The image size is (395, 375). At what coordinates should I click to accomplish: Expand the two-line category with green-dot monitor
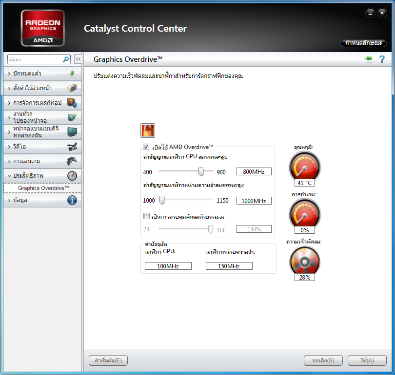coord(42,117)
